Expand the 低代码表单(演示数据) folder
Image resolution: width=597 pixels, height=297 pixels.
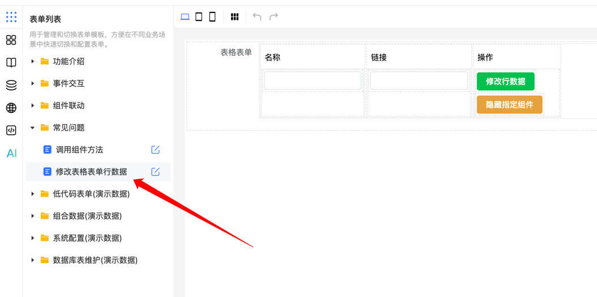coord(33,194)
